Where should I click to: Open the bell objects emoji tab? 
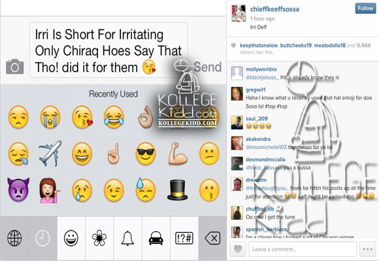[x=127, y=238]
